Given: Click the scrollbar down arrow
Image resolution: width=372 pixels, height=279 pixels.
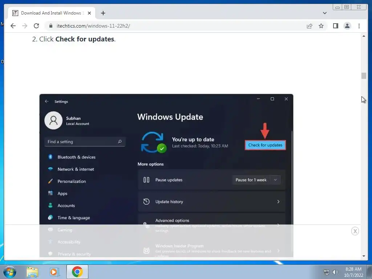Looking at the screenshot, I should (x=364, y=256).
